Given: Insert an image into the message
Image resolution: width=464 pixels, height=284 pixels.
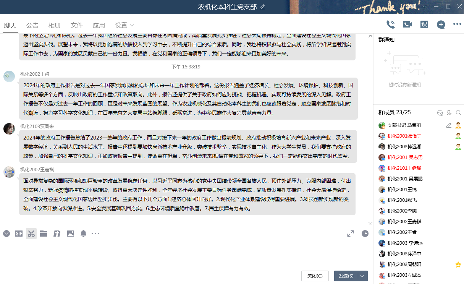Looking at the screenshot, I should (70, 234).
